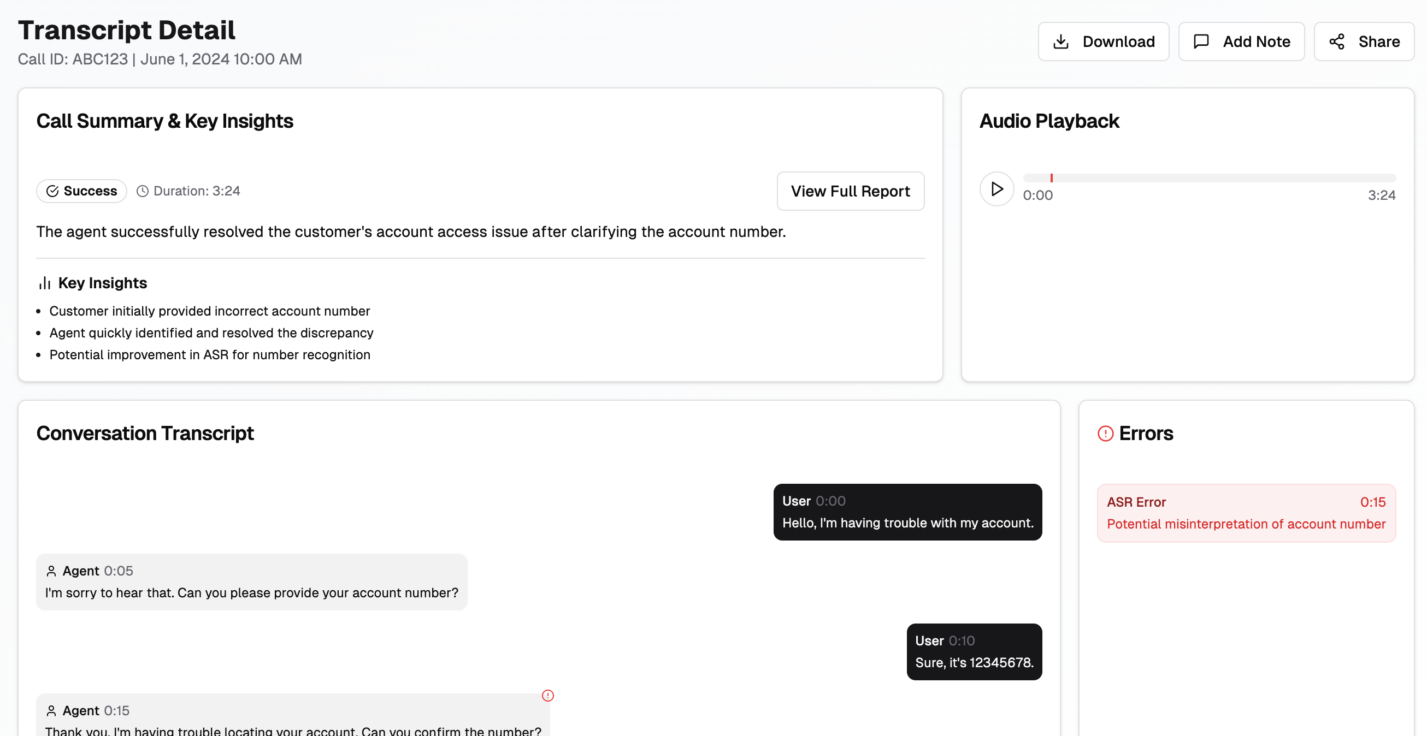Click the error indicator on Agent 0:15 message
Viewport: 1427px width, 736px height.
tap(547, 696)
